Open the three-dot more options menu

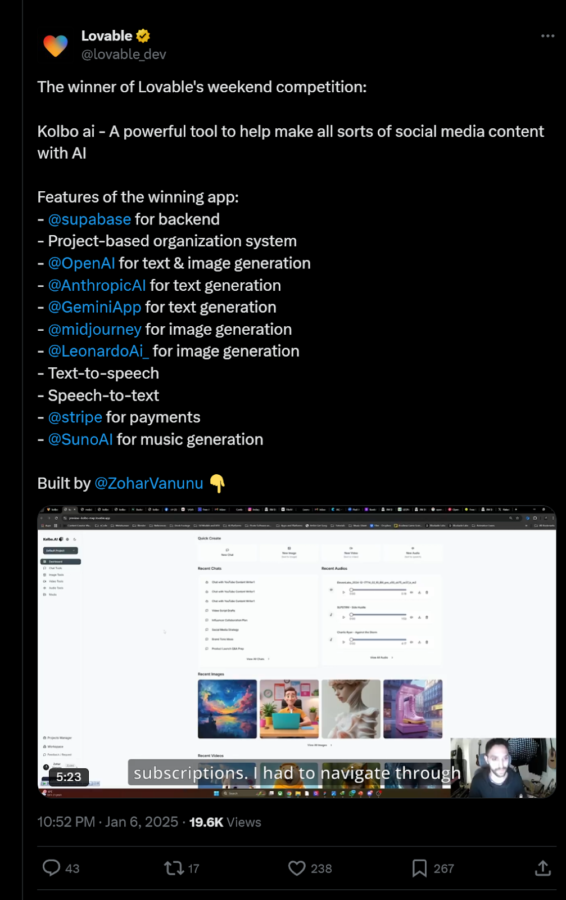[547, 36]
